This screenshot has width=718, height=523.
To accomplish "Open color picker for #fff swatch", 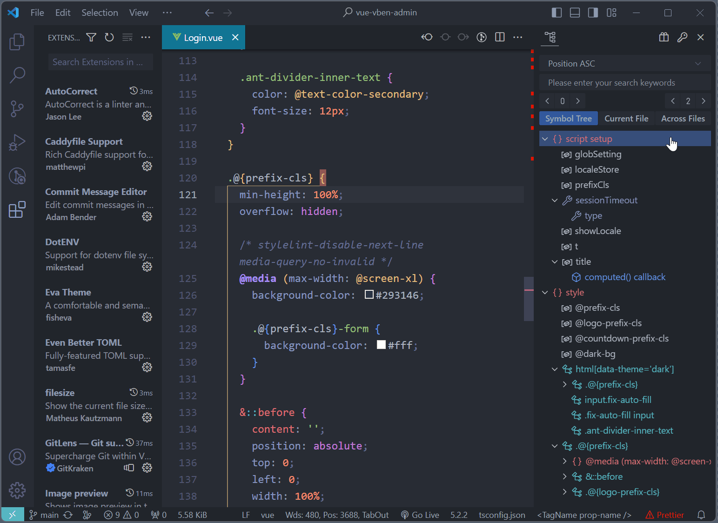I will coord(382,345).
